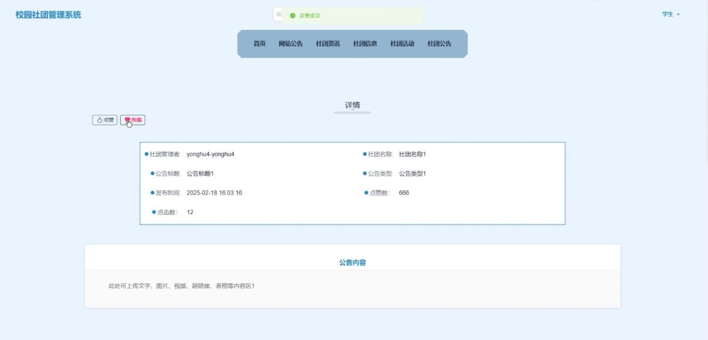The height and width of the screenshot is (340, 708).
Task: Select the 社团信息 menu item
Action: (x=365, y=44)
